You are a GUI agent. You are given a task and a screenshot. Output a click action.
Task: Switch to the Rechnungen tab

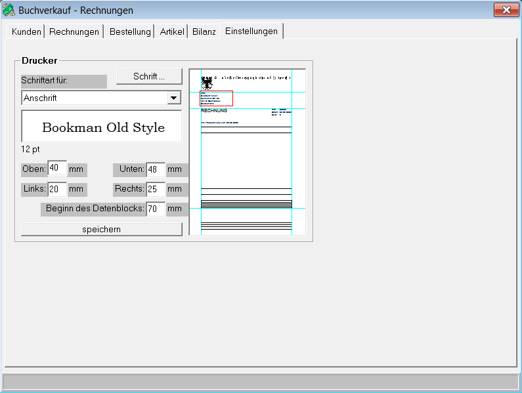point(74,31)
